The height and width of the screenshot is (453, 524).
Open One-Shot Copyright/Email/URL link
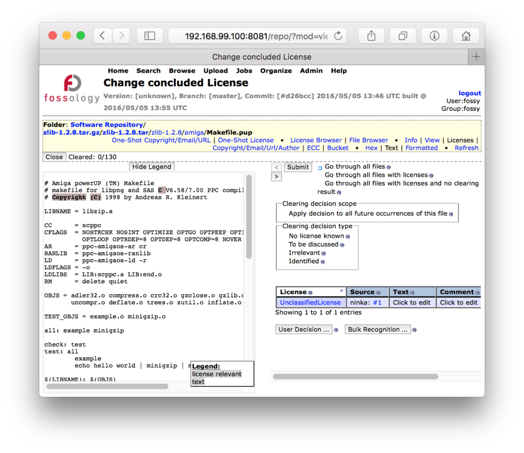click(161, 140)
